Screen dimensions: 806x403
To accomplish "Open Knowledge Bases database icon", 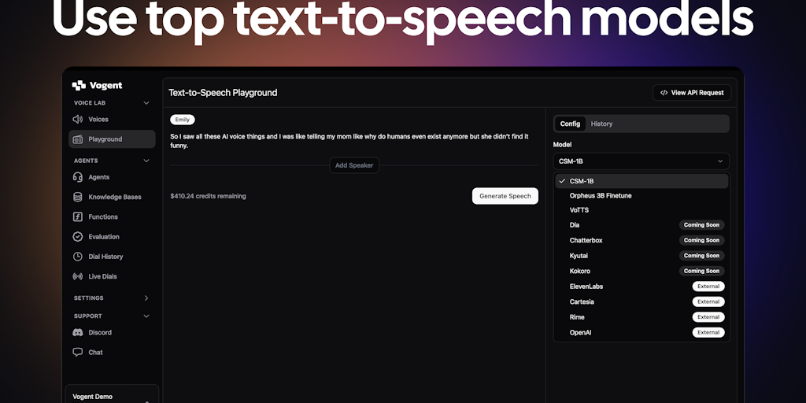I will [x=77, y=197].
